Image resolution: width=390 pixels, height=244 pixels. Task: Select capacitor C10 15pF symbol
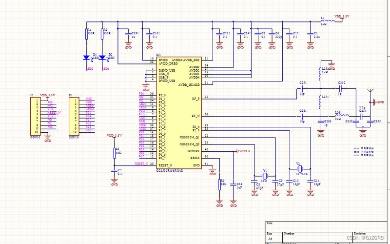(289, 182)
